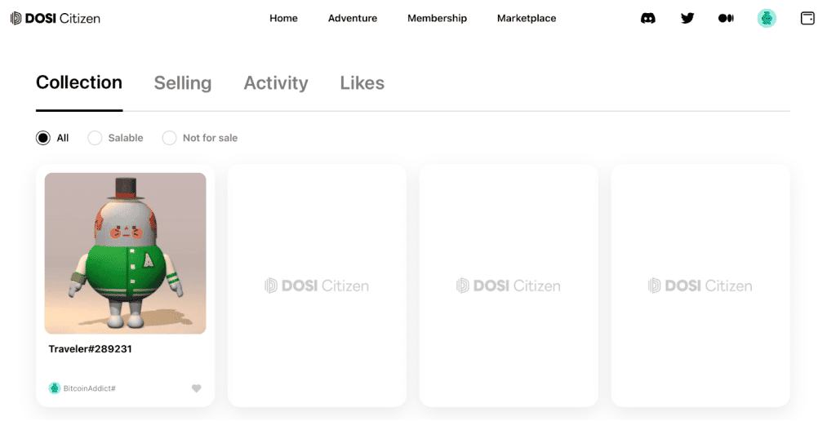Click BitcoinAddict# owner avatar icon
This screenshot has width=836, height=421.
click(x=55, y=388)
